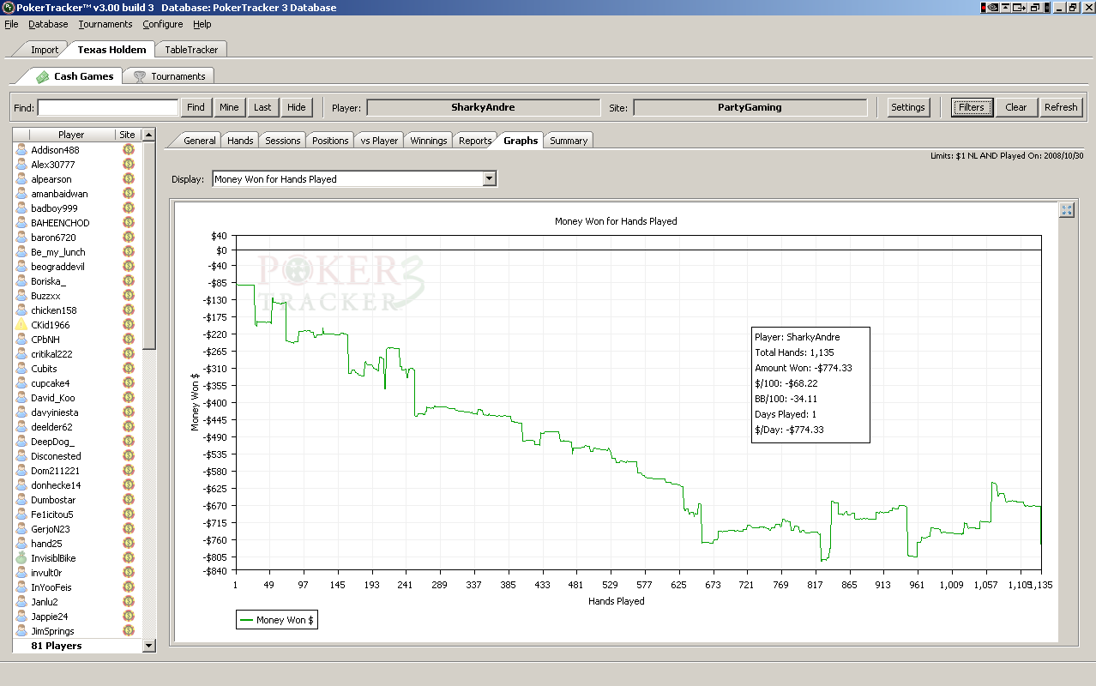Screen dimensions: 1096x686
Task: Click the site chip icon in Dumbostar row
Action: point(129,500)
